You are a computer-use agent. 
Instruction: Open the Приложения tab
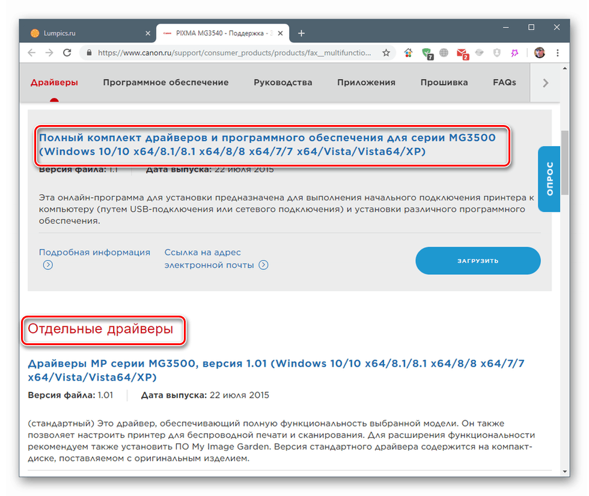point(366,82)
